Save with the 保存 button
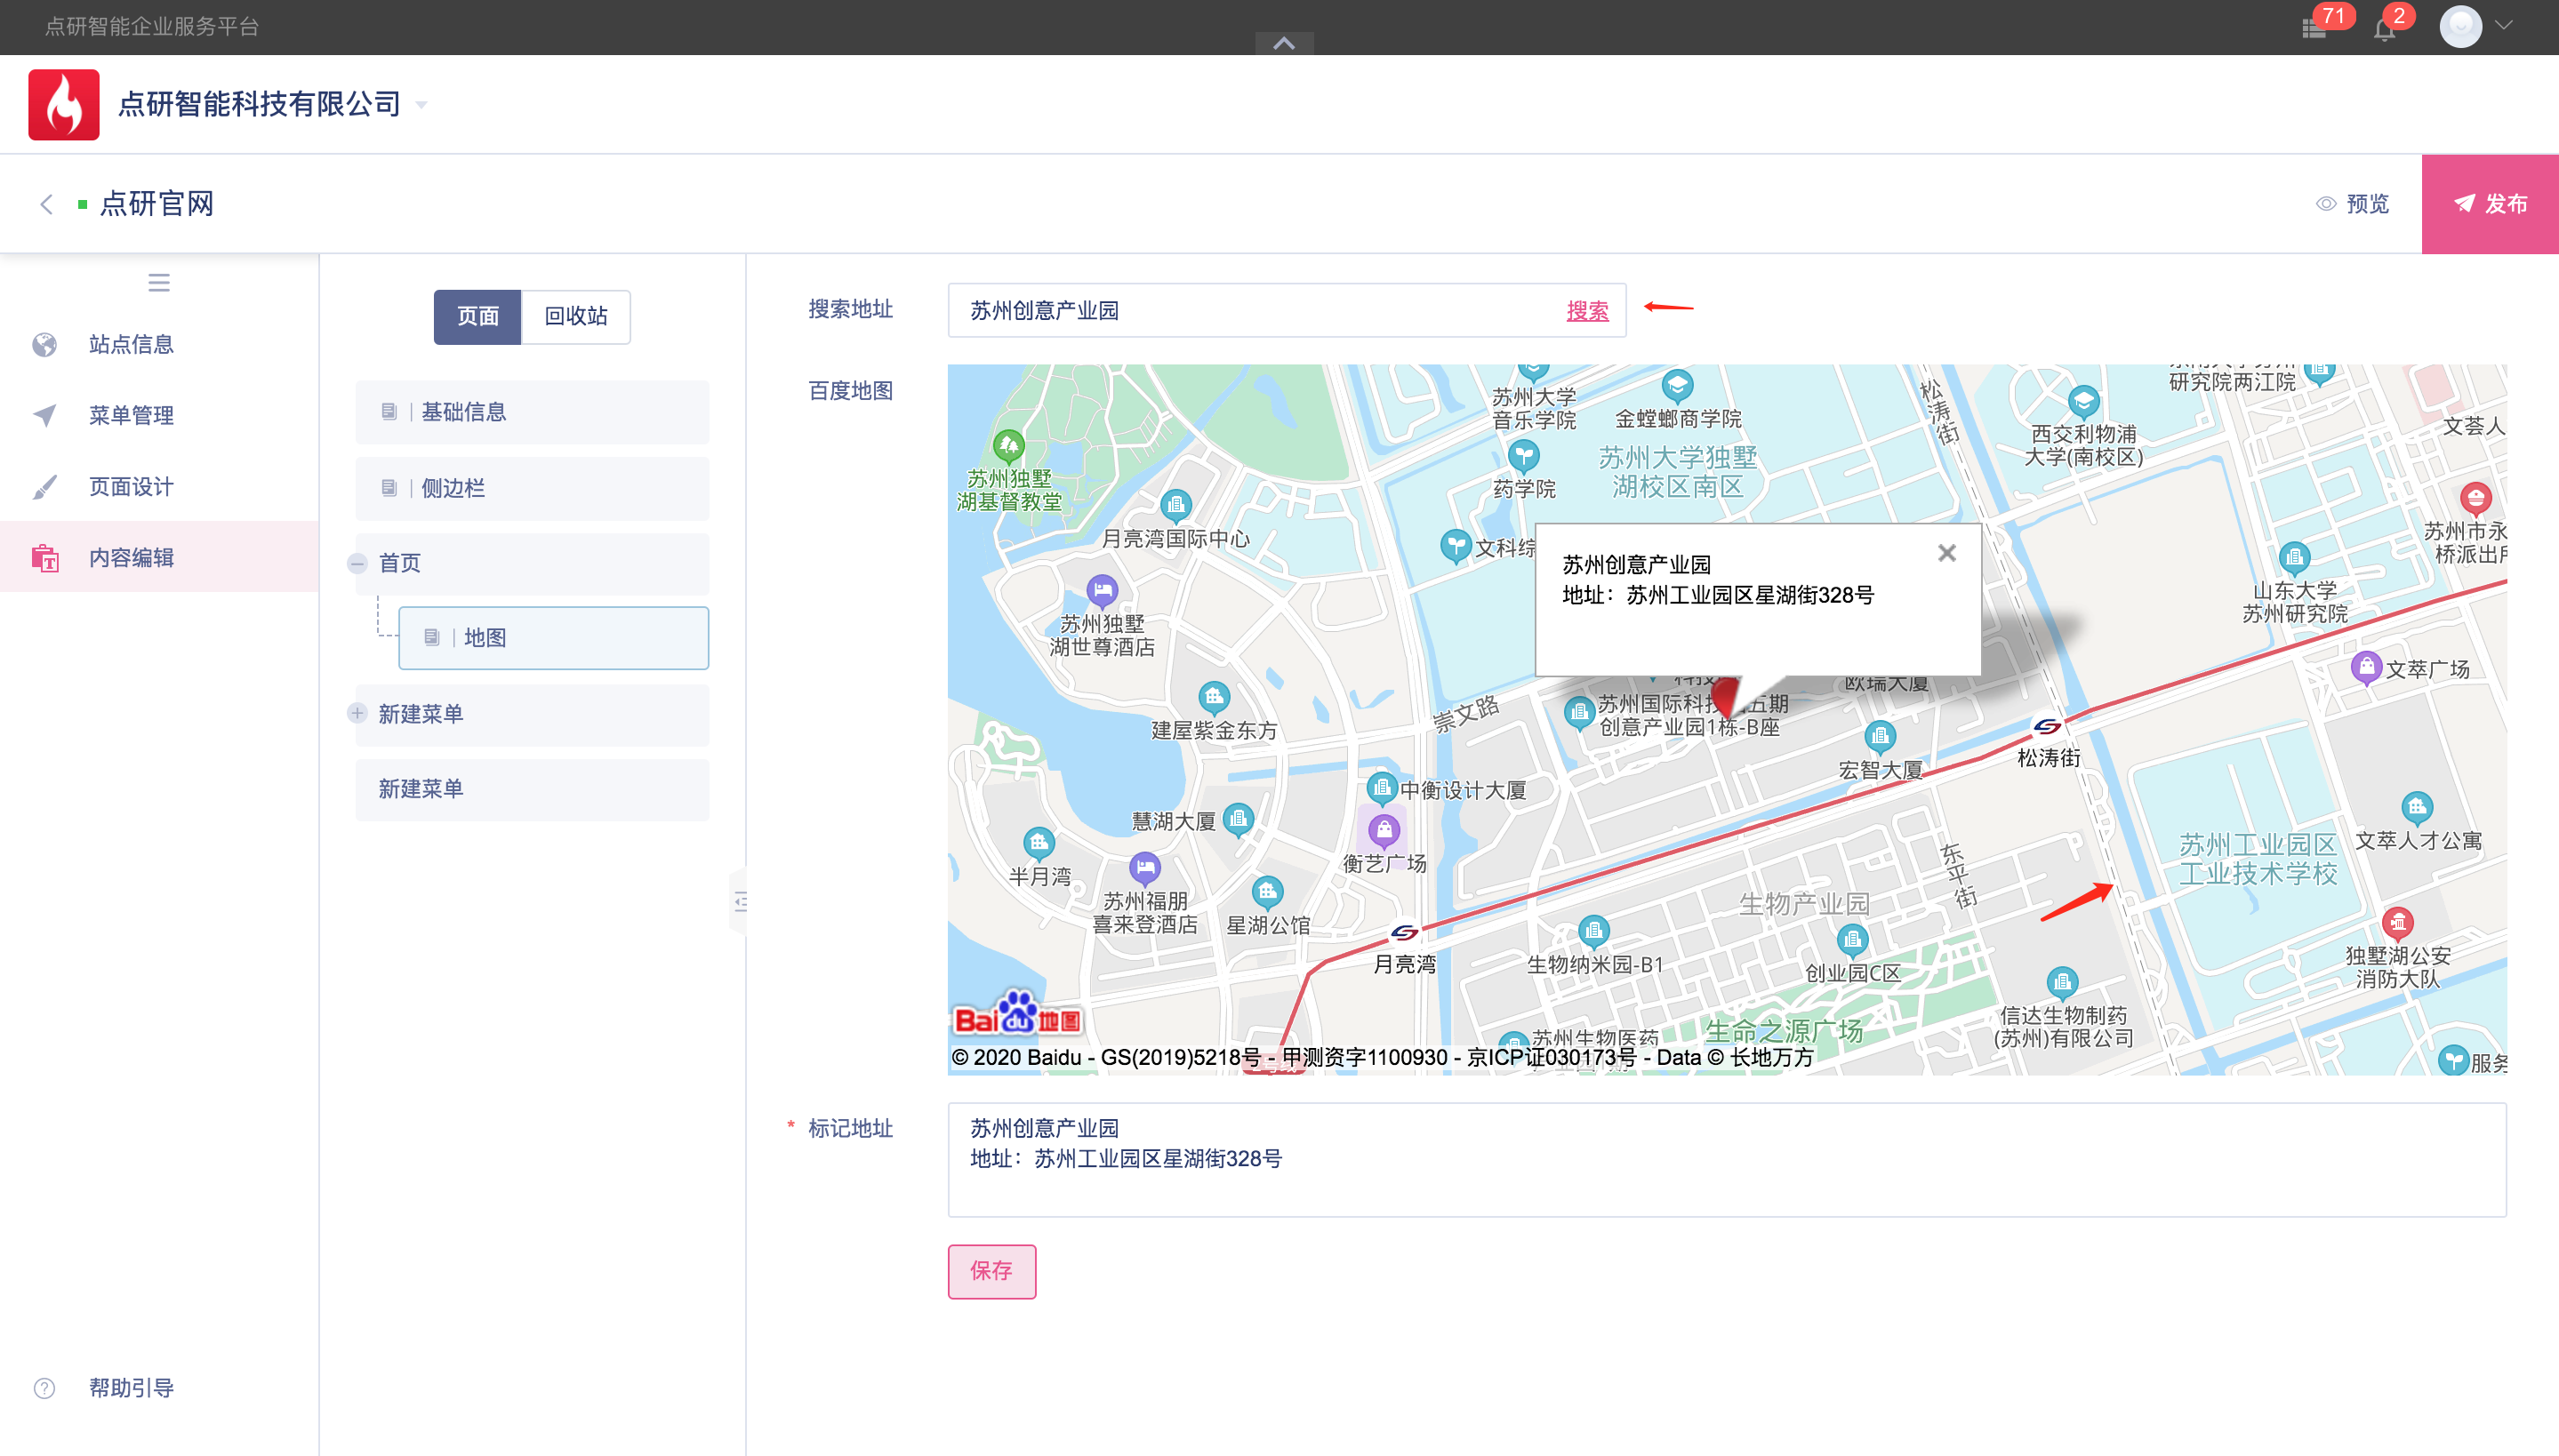This screenshot has height=1456, width=2559. pos(991,1271)
